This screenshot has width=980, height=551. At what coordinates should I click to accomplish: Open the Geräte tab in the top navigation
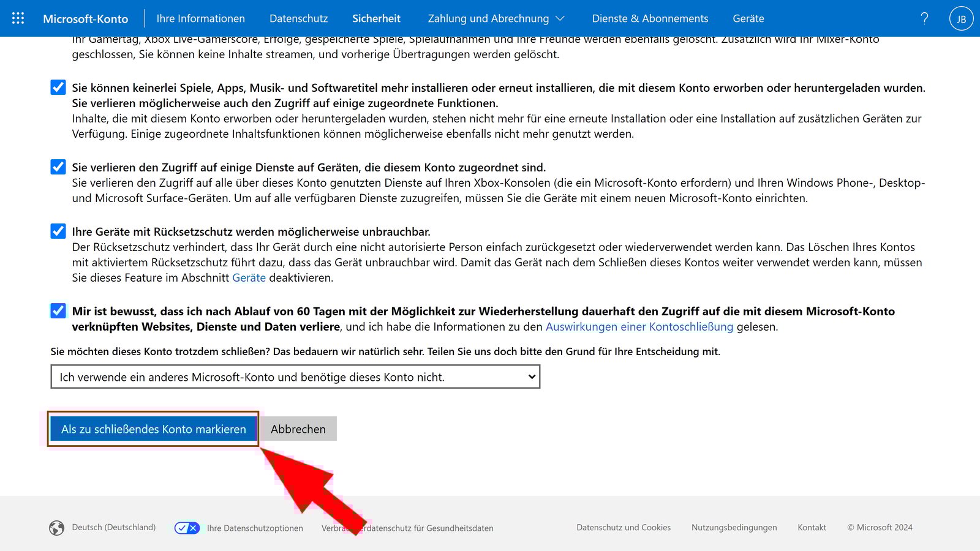click(x=748, y=18)
